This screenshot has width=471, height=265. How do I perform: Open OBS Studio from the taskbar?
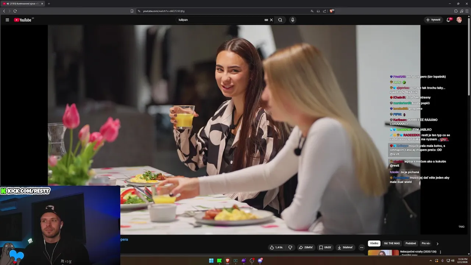pyautogui.click(x=252, y=261)
